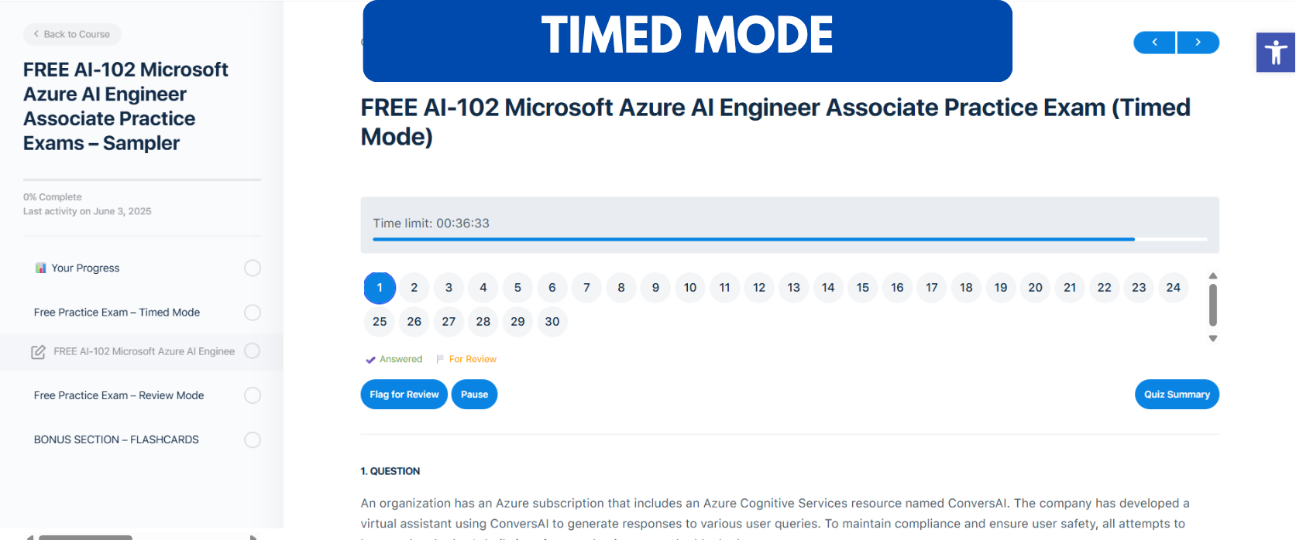Click the Flag for Review button
The width and height of the screenshot is (1296, 540).
pyautogui.click(x=404, y=394)
